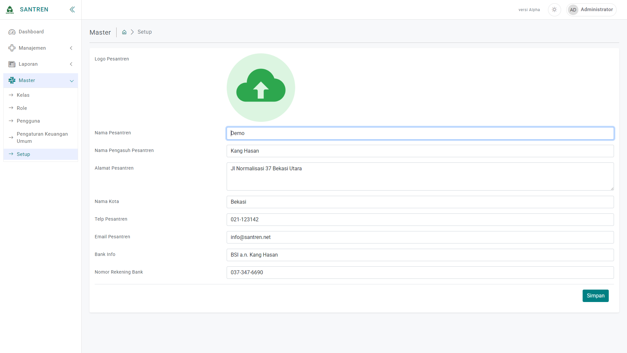This screenshot has width=627, height=353.
Task: Click the Manajemen puzzle icon
Action: click(x=12, y=48)
